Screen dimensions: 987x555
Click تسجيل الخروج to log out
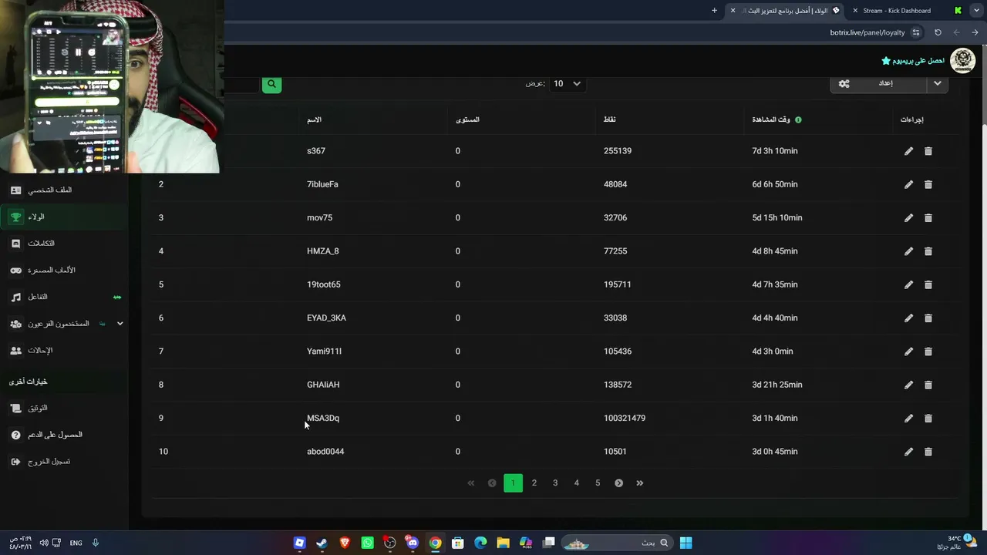(x=64, y=462)
